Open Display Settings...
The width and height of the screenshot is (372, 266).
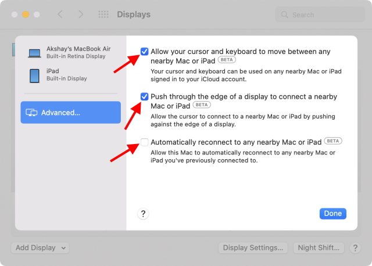pyautogui.click(x=254, y=248)
